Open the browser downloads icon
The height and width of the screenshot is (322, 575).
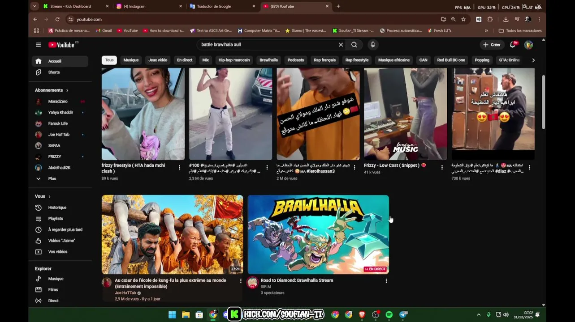506,19
